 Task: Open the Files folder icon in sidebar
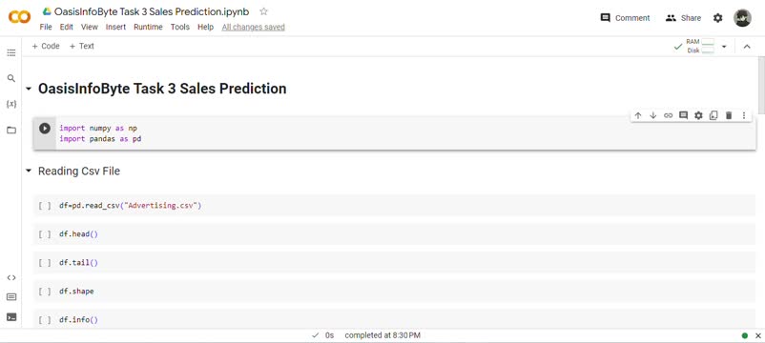click(11, 131)
